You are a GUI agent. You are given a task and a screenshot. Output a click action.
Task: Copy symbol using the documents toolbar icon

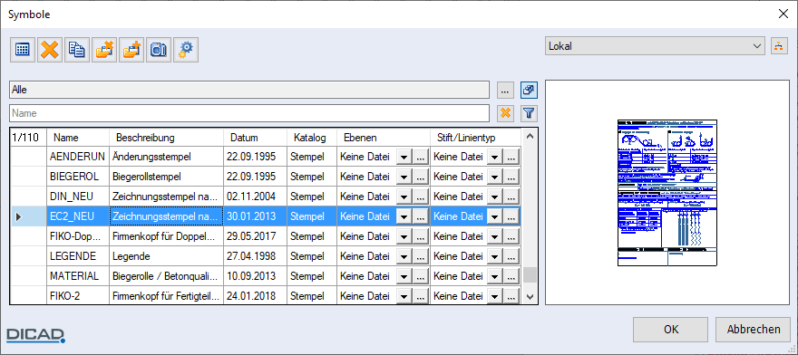click(77, 50)
